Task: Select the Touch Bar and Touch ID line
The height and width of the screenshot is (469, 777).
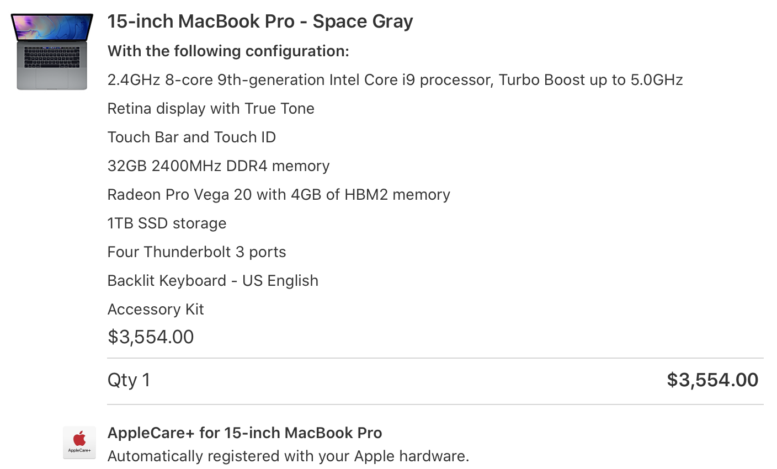Action: tap(191, 137)
